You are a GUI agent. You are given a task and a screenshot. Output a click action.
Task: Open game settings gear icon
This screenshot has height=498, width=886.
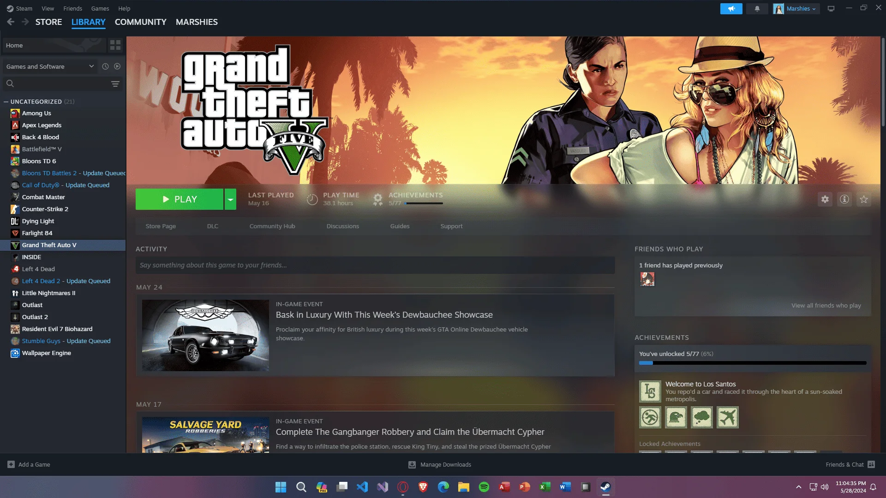point(825,199)
